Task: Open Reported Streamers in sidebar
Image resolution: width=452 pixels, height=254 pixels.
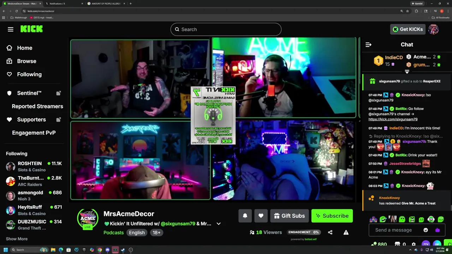Action: pyautogui.click(x=37, y=106)
